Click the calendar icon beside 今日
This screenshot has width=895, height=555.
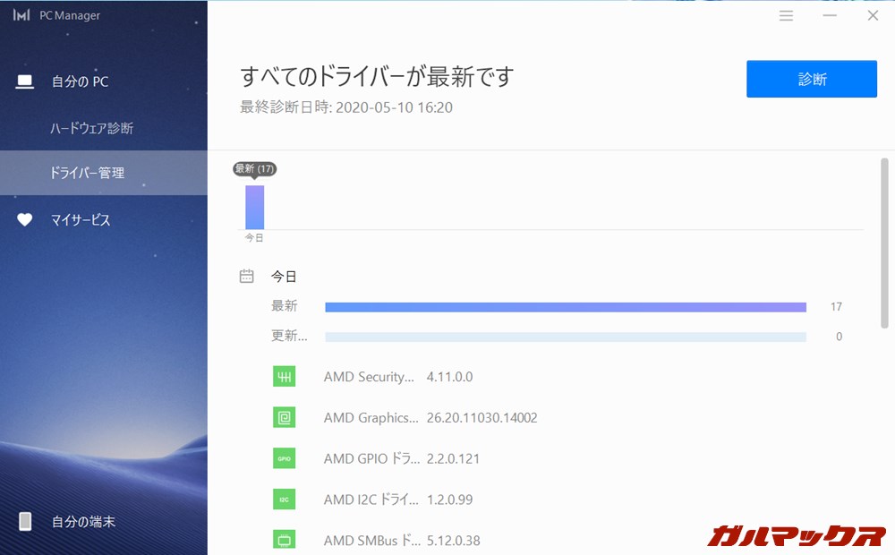245,276
